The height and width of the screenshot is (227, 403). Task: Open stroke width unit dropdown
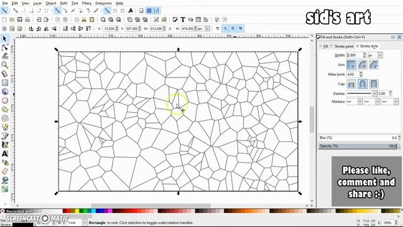[380, 55]
